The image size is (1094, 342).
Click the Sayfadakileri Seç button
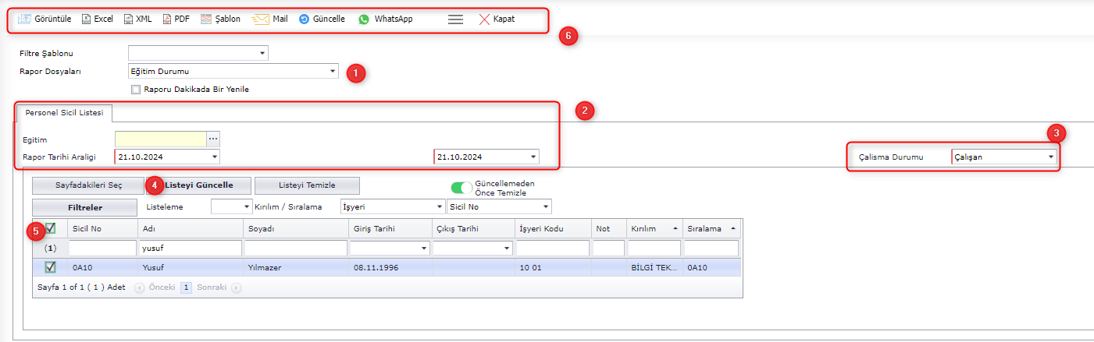tap(88, 185)
